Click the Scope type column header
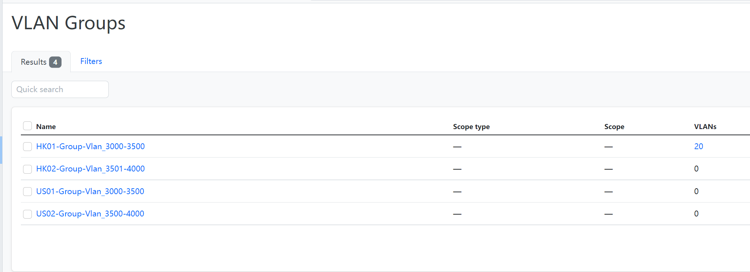Image resolution: width=750 pixels, height=272 pixels. (471, 127)
